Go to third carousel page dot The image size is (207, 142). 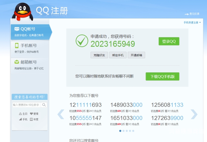(127, 131)
